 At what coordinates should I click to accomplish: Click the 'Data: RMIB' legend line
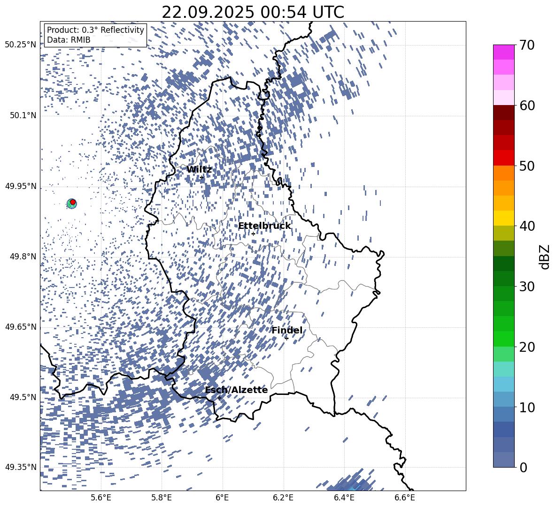69,40
